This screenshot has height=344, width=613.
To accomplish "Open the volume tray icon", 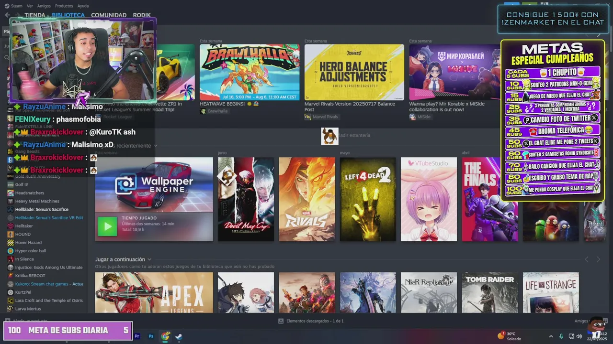I will pos(579,336).
